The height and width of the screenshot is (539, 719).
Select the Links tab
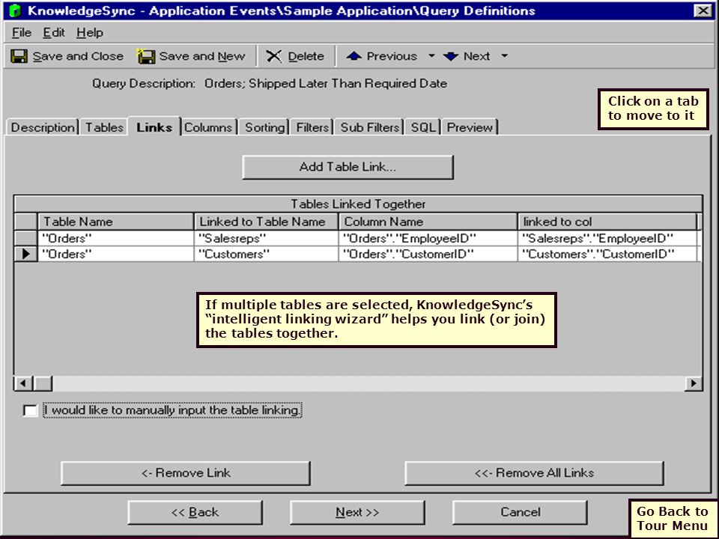tap(154, 127)
